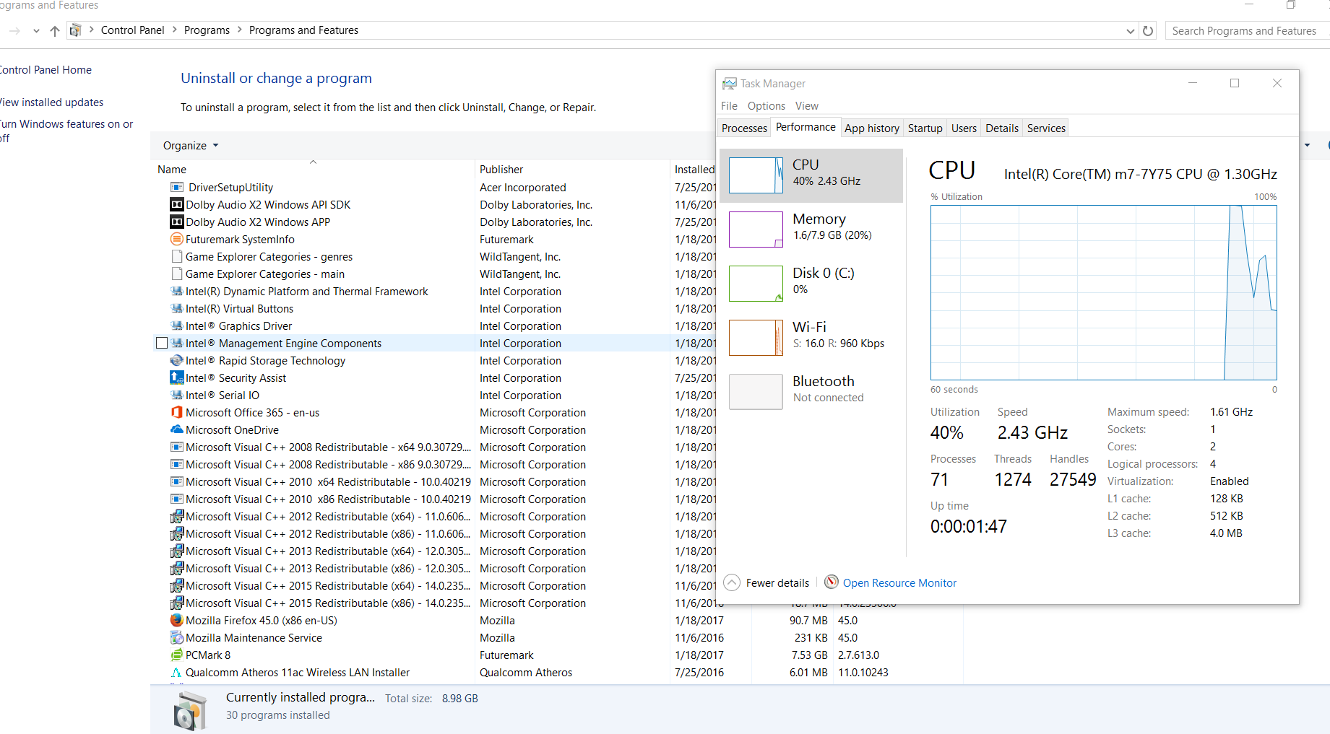Click the Microsoft Office 365 icon

pyautogui.click(x=177, y=412)
